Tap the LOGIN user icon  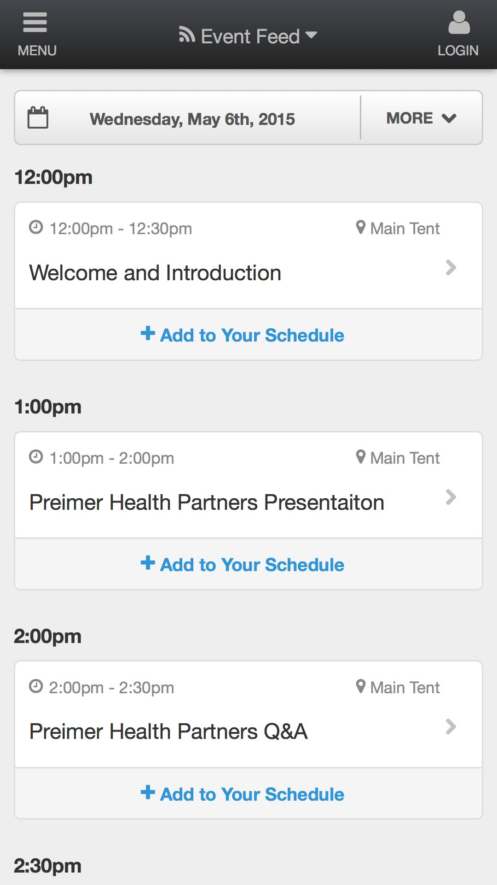pyautogui.click(x=459, y=23)
